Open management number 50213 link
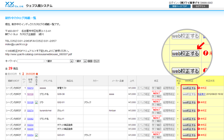This screenshot has height=140, width=224. (x=30, y=88)
